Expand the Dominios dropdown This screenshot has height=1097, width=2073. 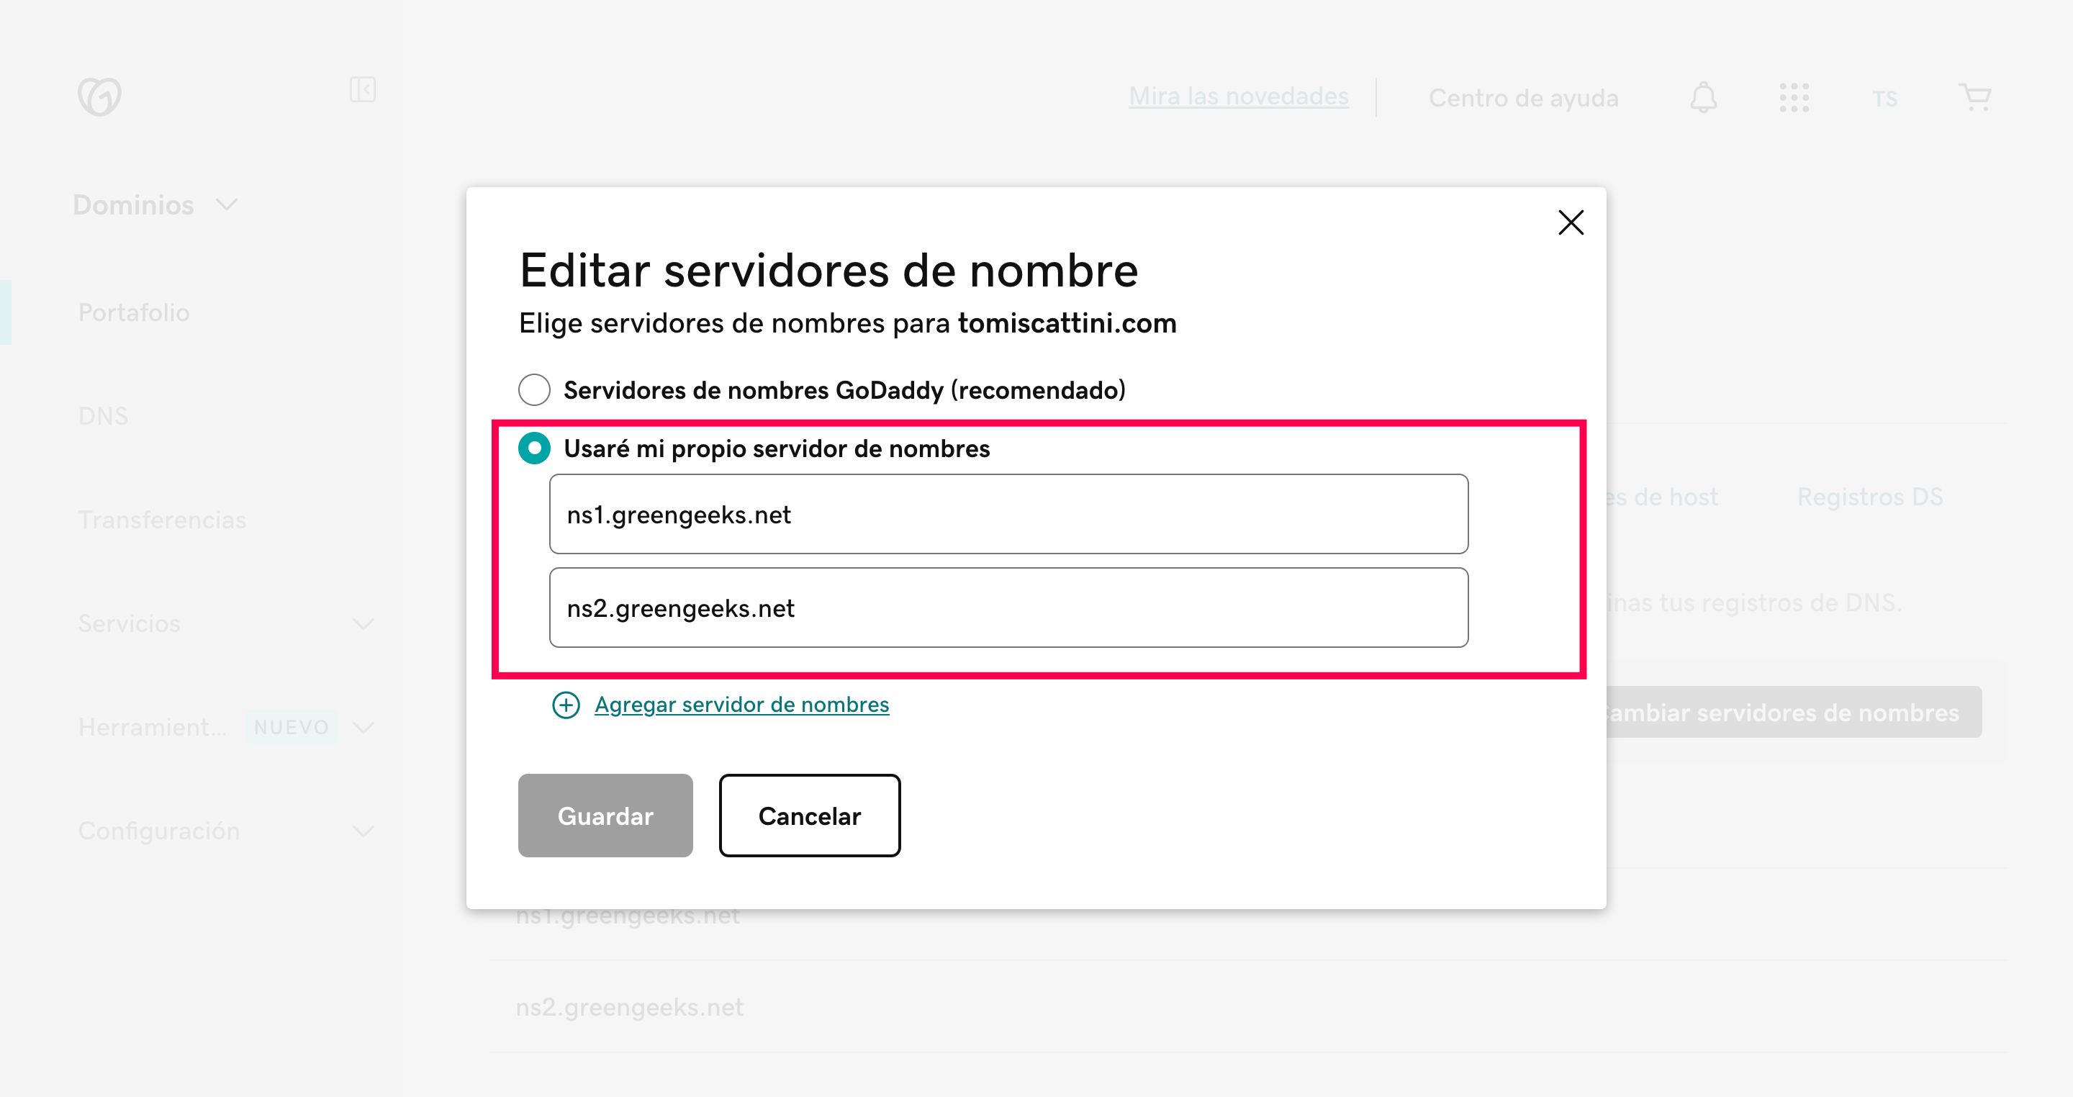point(227,204)
